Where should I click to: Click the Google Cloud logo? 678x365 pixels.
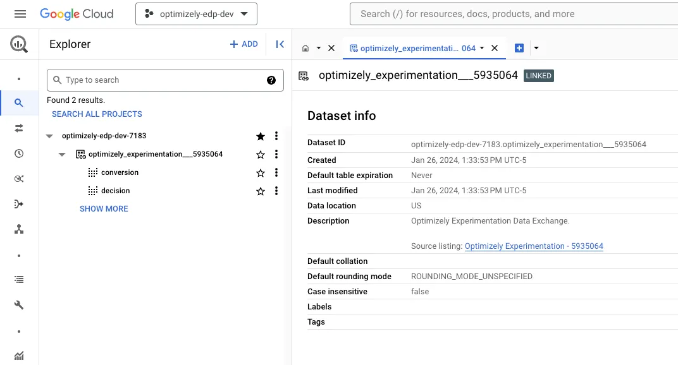[x=77, y=14]
